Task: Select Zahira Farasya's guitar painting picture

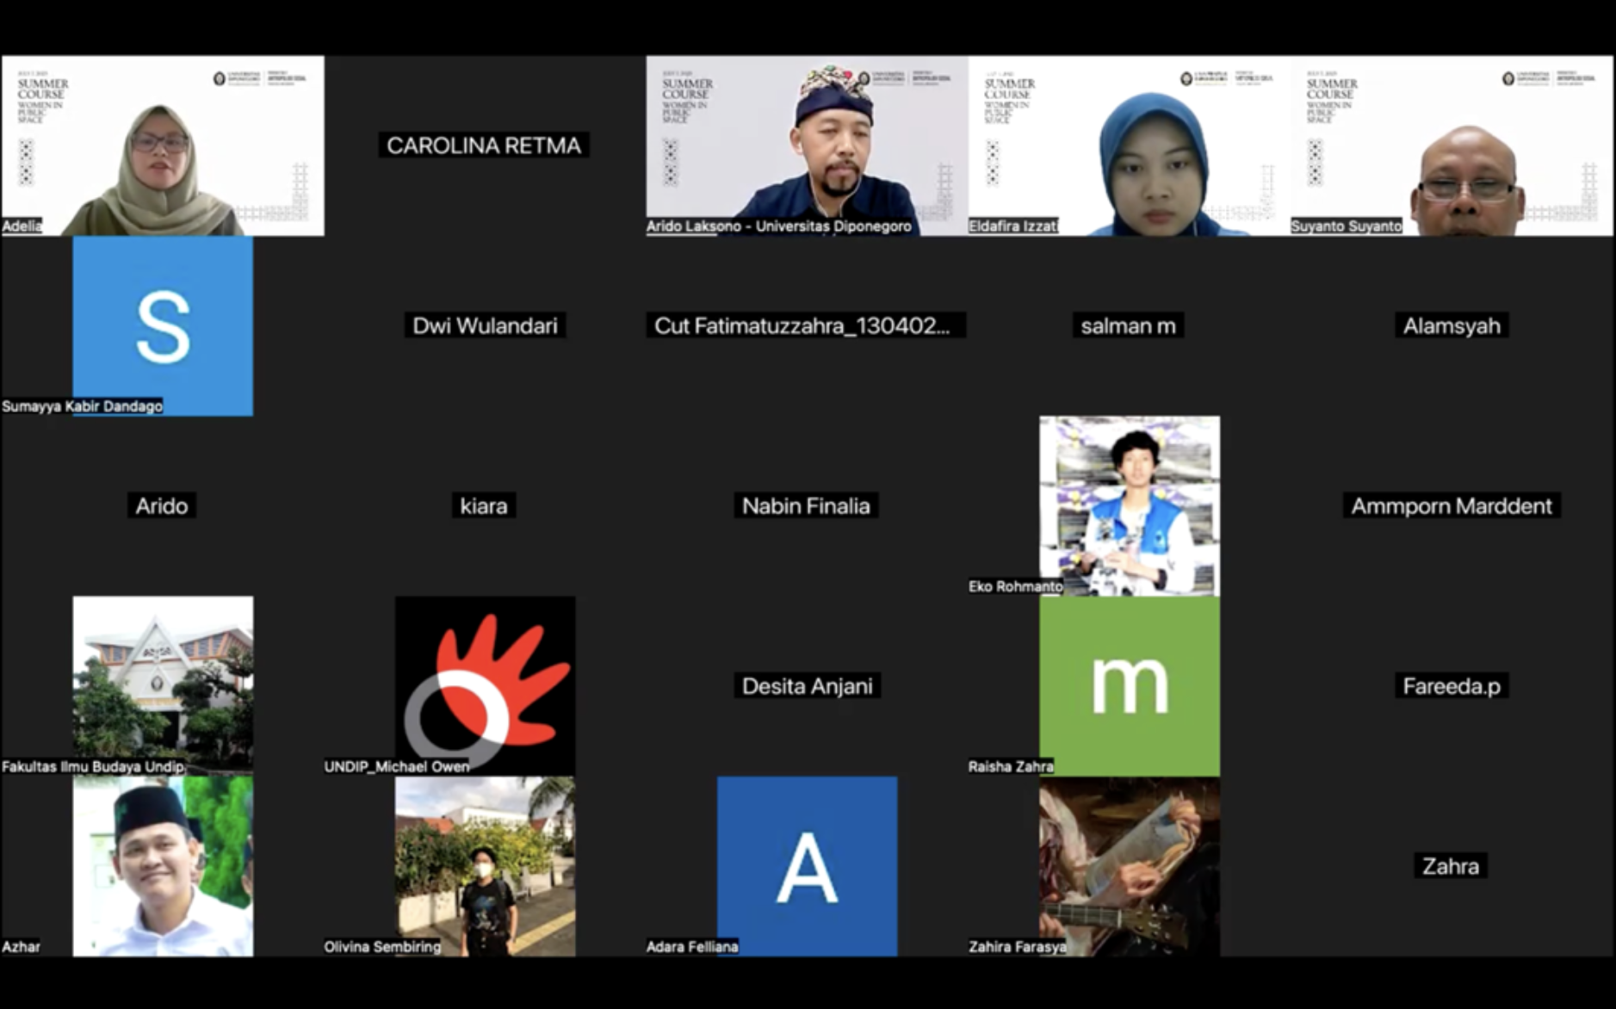Action: tap(1129, 866)
